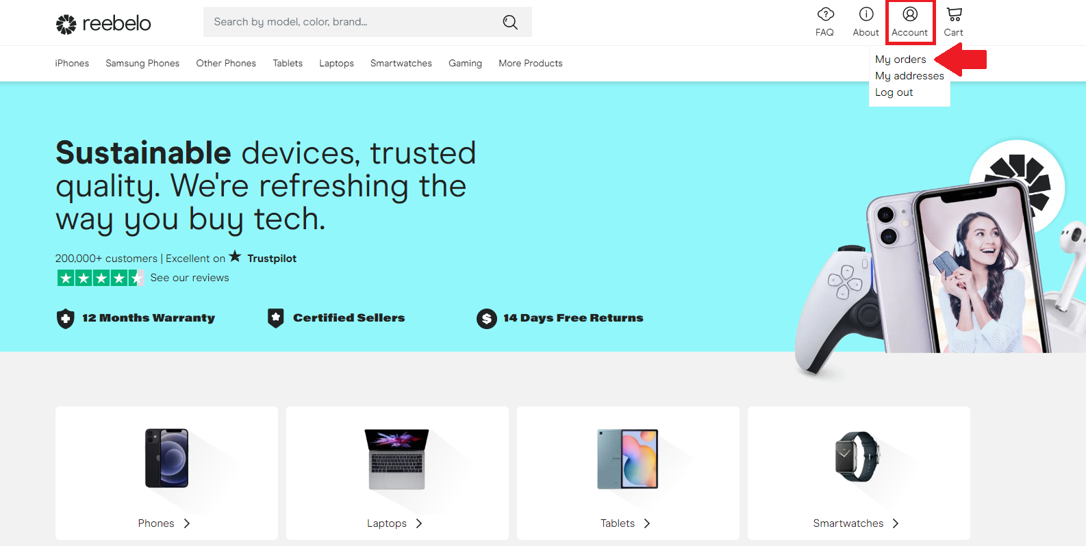Click the arrow next to Phones
Viewport: 1086px width, 546px height.
(187, 523)
